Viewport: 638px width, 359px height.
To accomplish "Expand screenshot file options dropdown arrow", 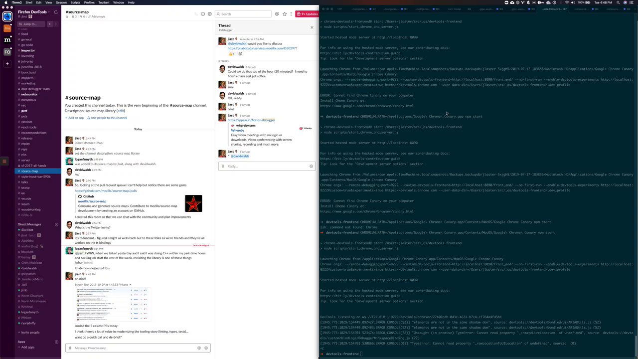I will [x=130, y=285].
